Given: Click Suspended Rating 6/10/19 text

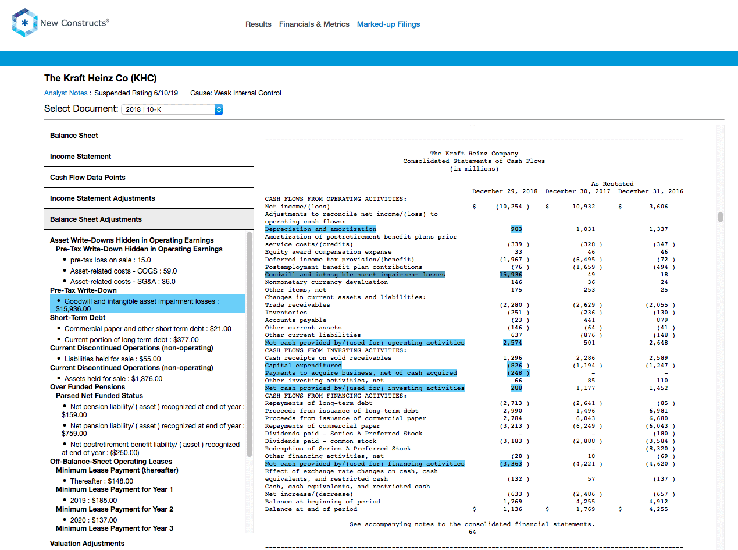Looking at the screenshot, I should (x=136, y=93).
